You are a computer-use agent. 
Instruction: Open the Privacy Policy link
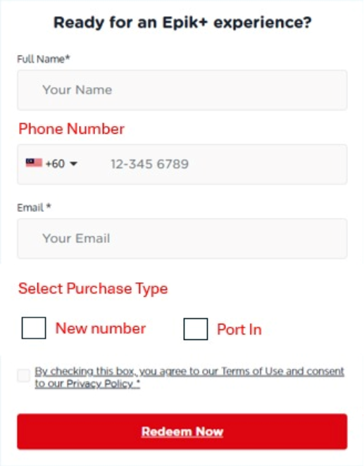99,384
